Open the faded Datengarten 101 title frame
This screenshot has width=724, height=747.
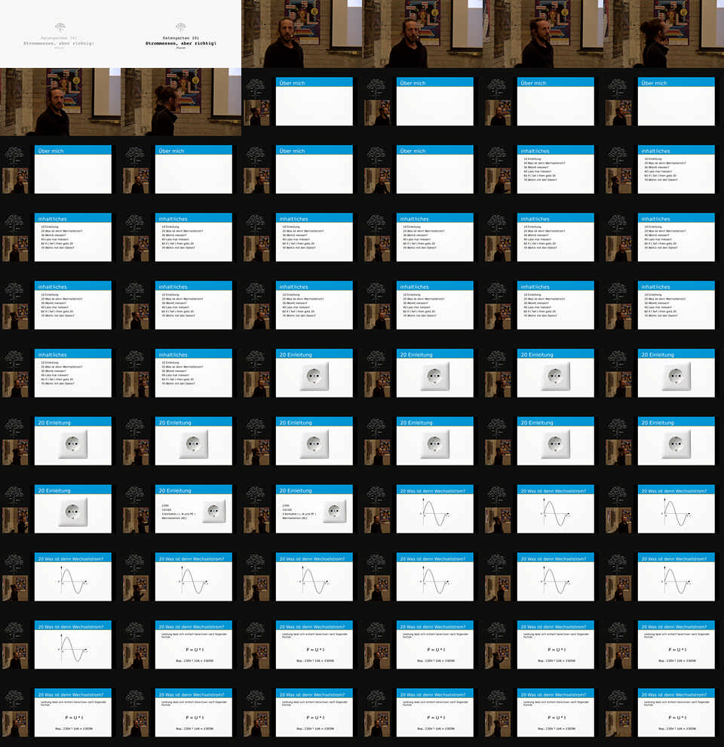pos(60,34)
